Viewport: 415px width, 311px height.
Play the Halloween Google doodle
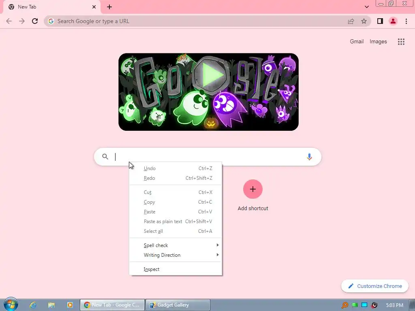click(x=211, y=75)
